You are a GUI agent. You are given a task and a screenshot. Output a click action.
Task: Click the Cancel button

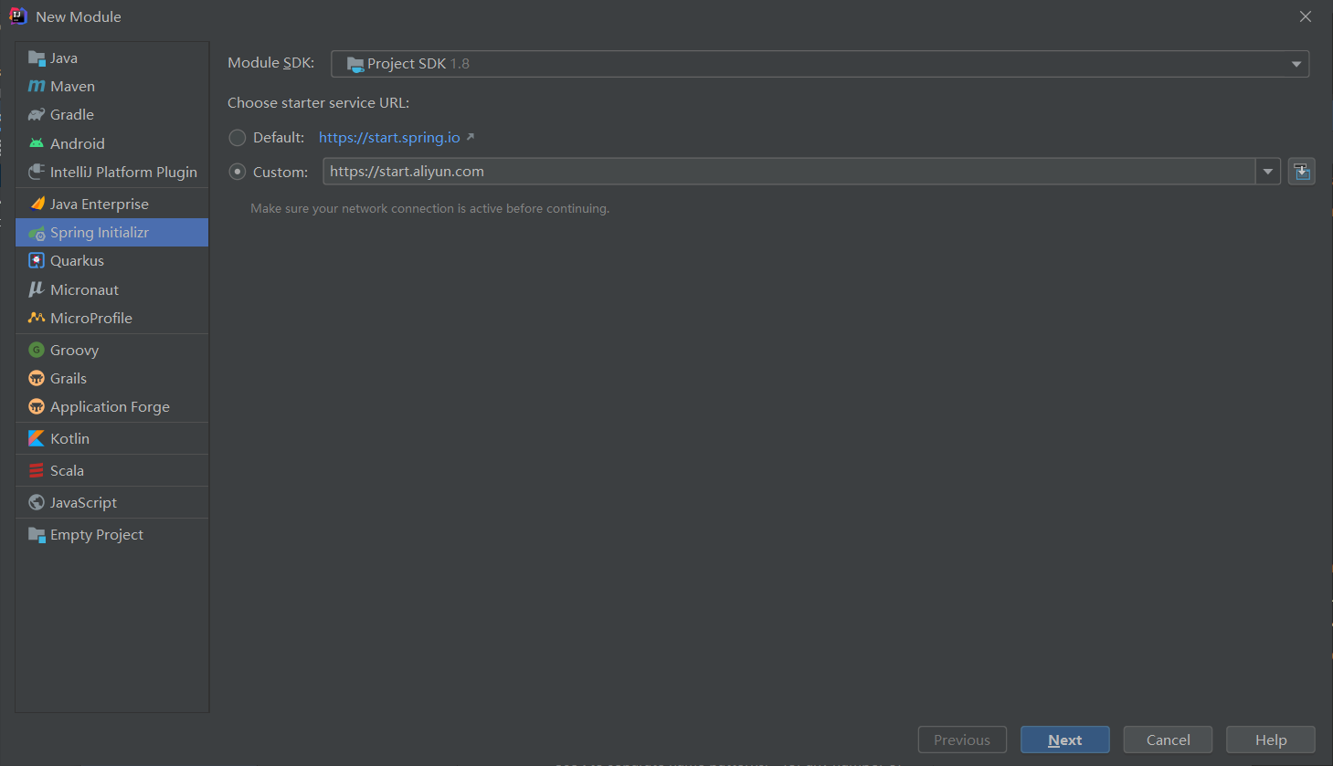pos(1168,740)
